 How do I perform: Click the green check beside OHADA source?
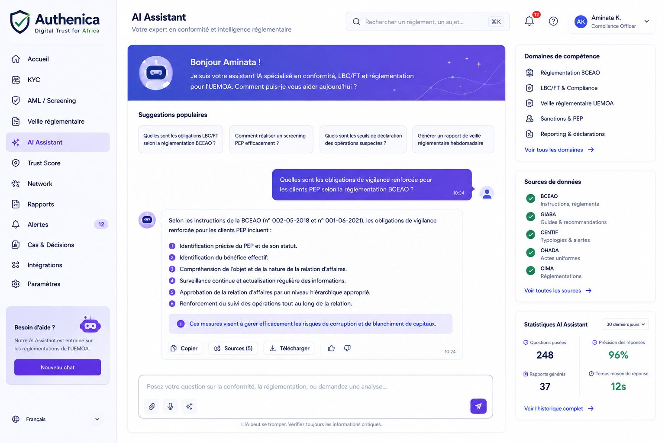[530, 253]
